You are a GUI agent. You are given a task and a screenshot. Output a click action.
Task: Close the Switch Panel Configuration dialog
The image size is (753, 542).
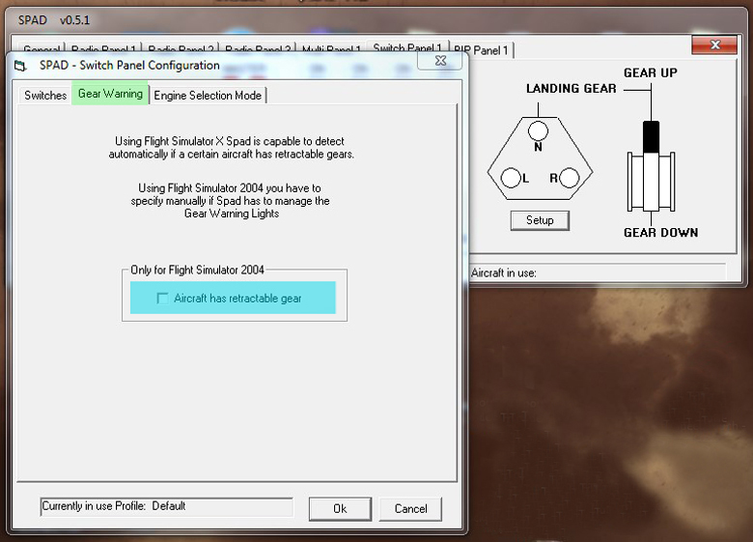point(440,61)
